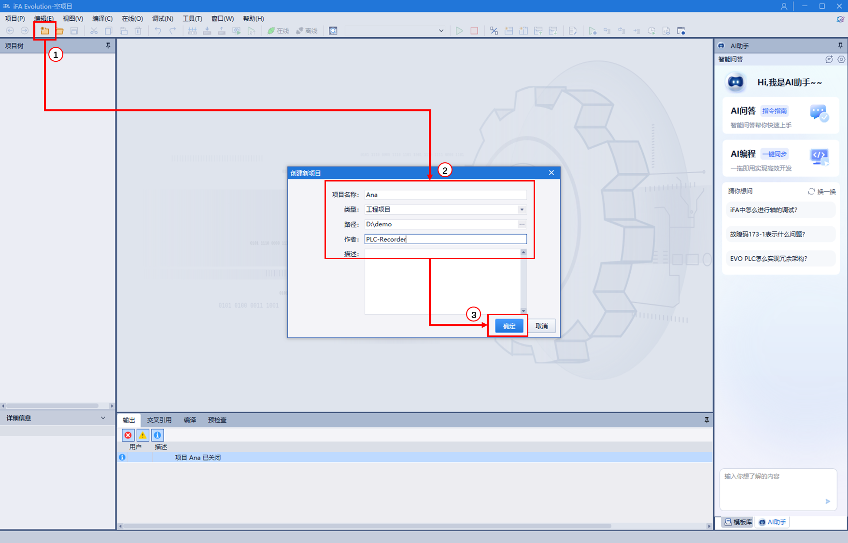
Task: Toggle the blue info filter in output
Action: (x=157, y=435)
